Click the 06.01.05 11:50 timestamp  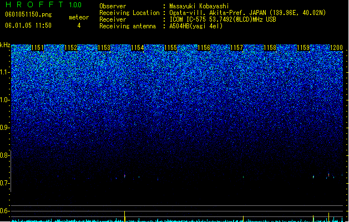click(28, 26)
